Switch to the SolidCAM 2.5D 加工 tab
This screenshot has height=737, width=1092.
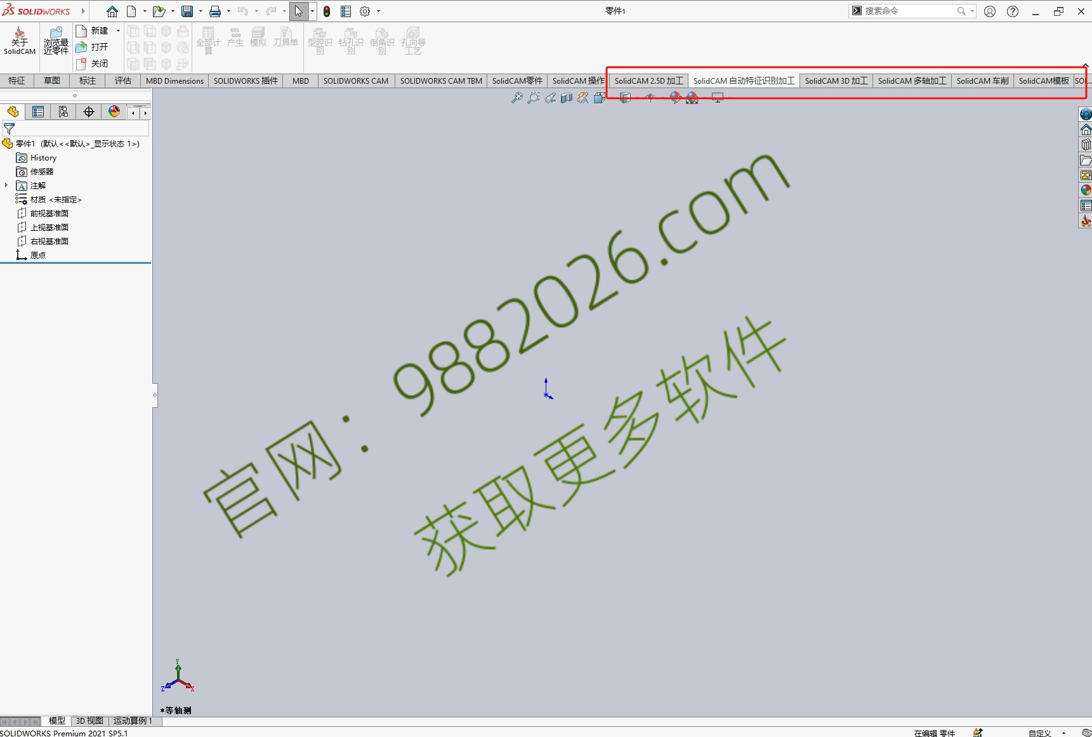point(648,81)
